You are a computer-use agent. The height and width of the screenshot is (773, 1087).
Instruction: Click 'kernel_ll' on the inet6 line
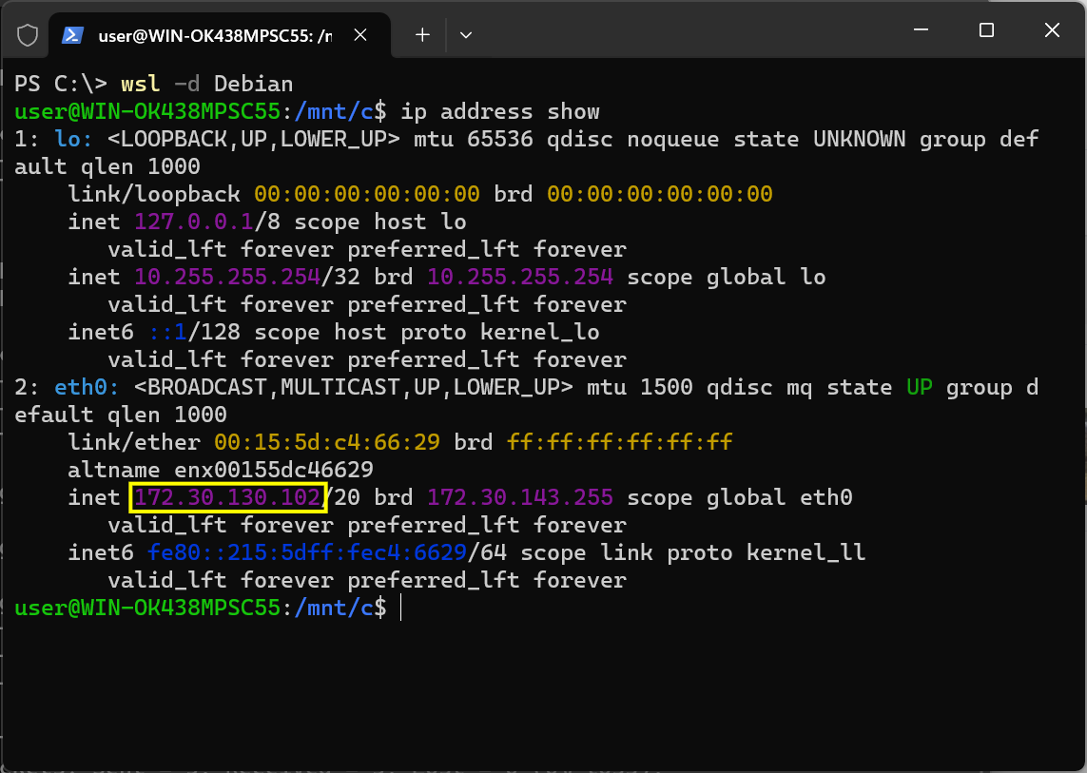[806, 552]
